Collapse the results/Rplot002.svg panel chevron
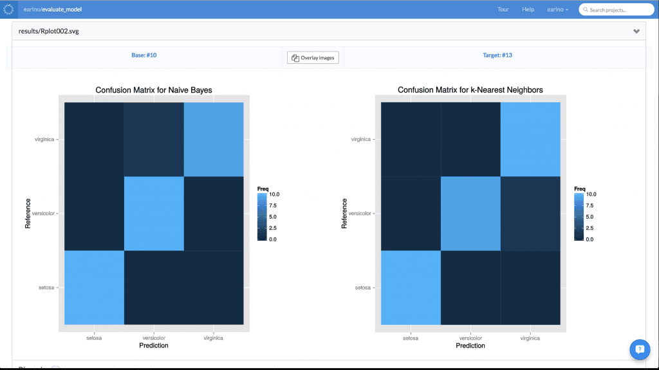 [636, 31]
